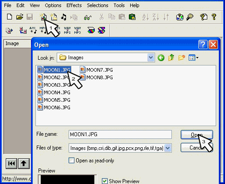This screenshot has height=184, width=225.
Task: Open the Effects menu
Action: pos(74,5)
